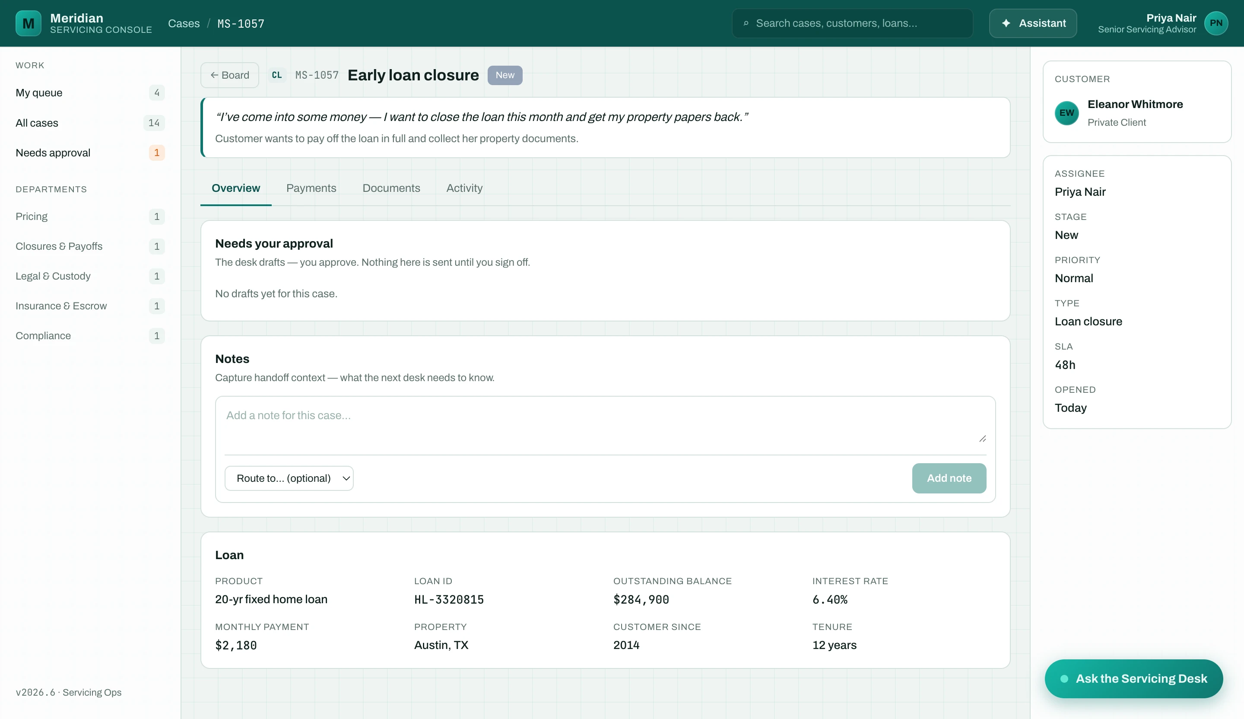Select My queue in sidebar

[x=90, y=93]
